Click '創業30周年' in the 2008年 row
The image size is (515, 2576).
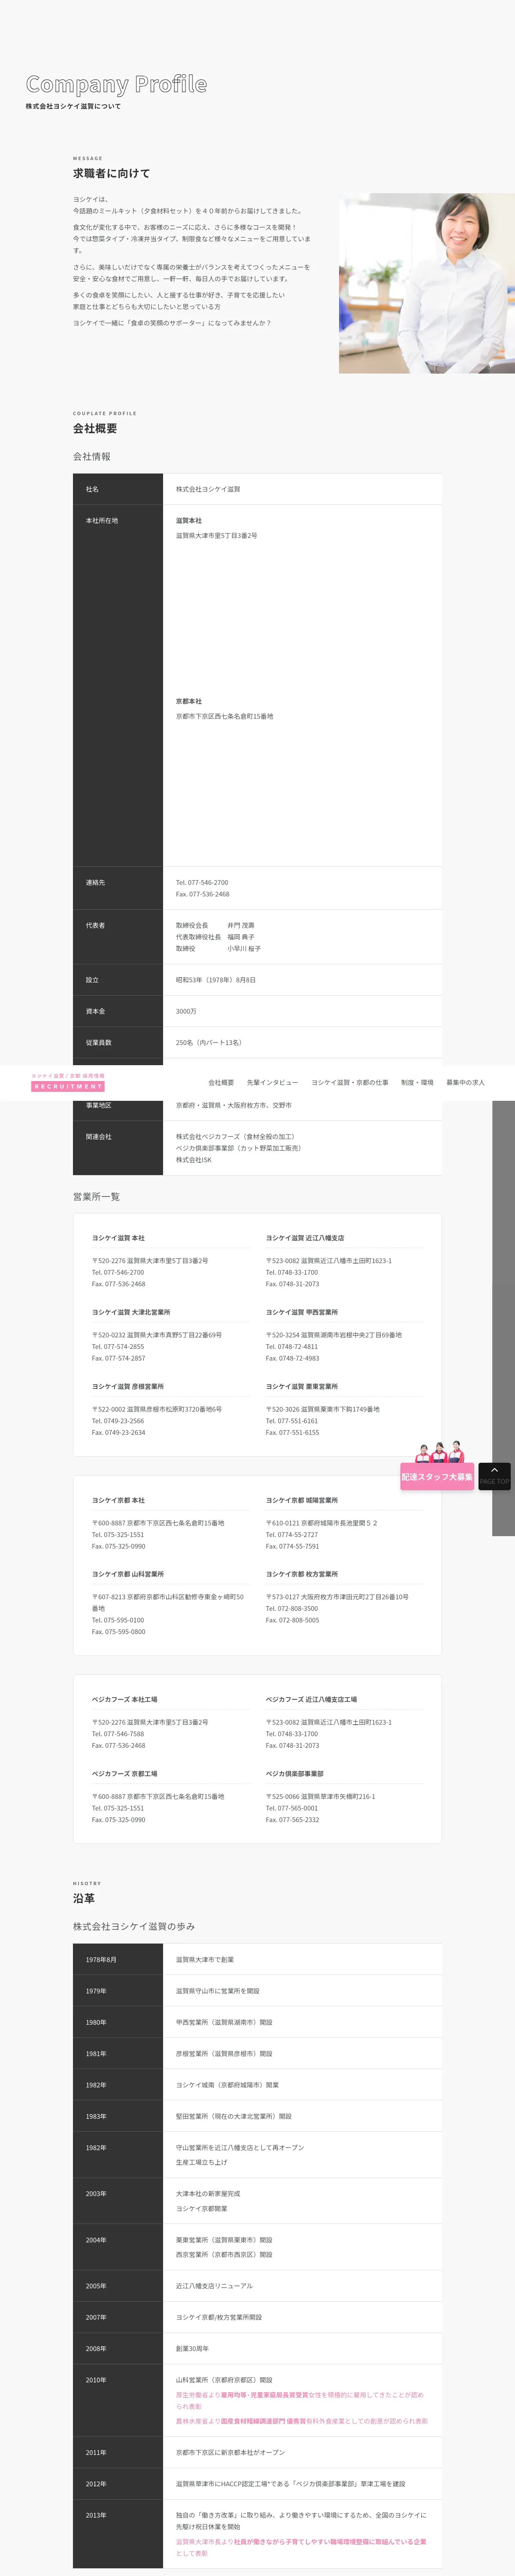click(191, 2348)
